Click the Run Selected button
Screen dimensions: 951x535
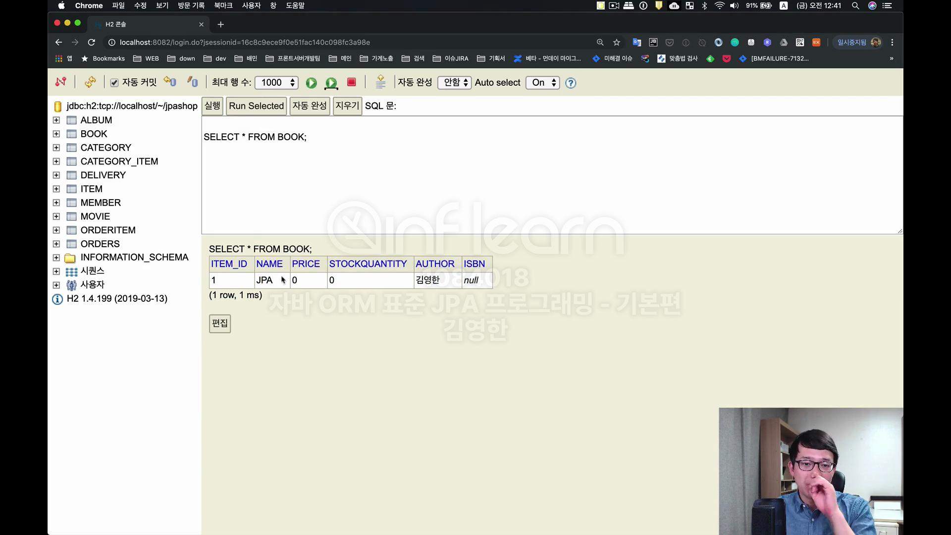click(x=256, y=106)
